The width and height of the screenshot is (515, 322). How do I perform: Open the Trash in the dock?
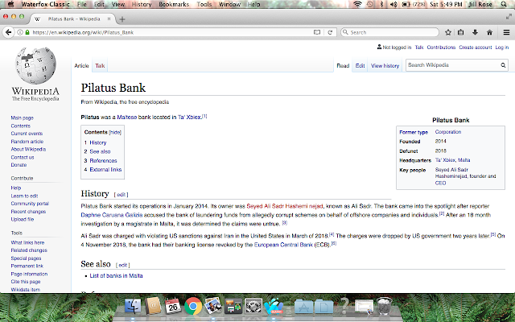[x=384, y=306]
